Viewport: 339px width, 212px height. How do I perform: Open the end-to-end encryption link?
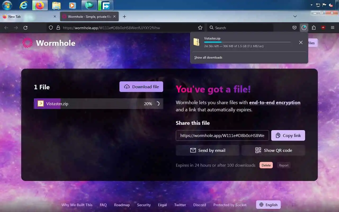275,103
